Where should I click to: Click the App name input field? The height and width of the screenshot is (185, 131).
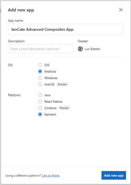pyautogui.click(x=66, y=29)
